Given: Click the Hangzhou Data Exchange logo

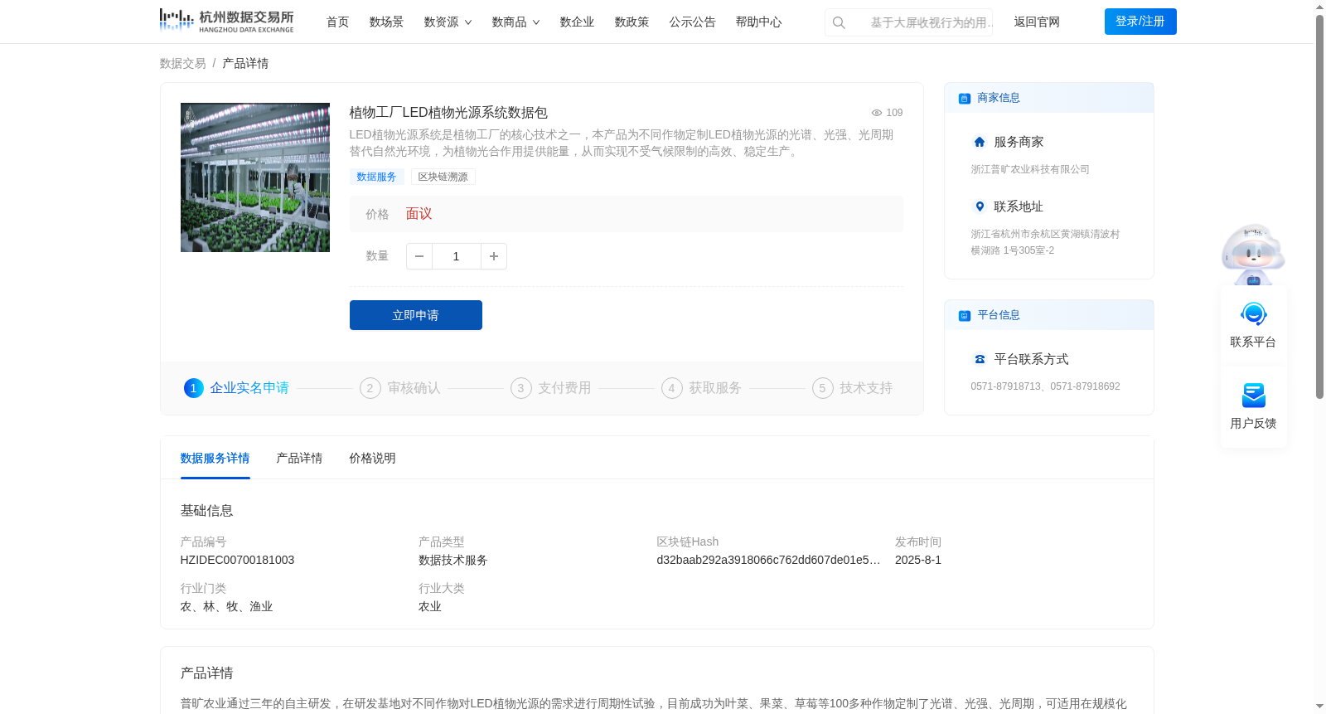Looking at the screenshot, I should (x=226, y=21).
